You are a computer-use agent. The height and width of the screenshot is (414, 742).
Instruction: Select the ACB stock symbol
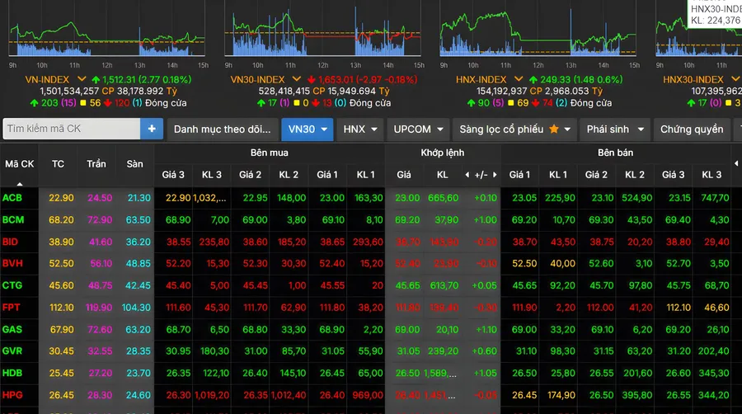12,198
